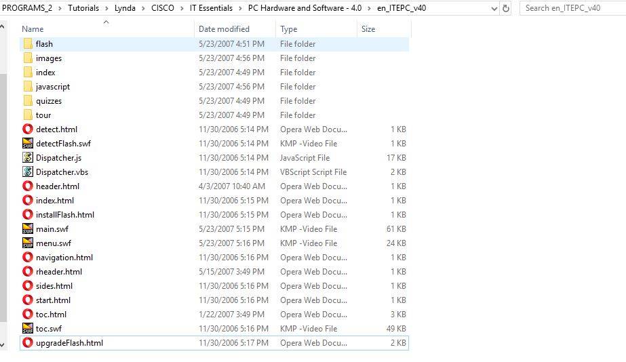Click the 17 KB size of Dispatcher.js
Viewport: 626px width, 362px height.
point(396,158)
